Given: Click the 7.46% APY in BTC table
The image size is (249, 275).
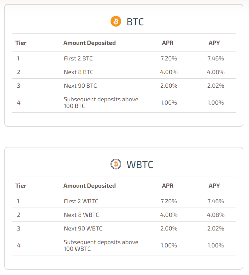Looking at the screenshot, I should pyautogui.click(x=216, y=58).
